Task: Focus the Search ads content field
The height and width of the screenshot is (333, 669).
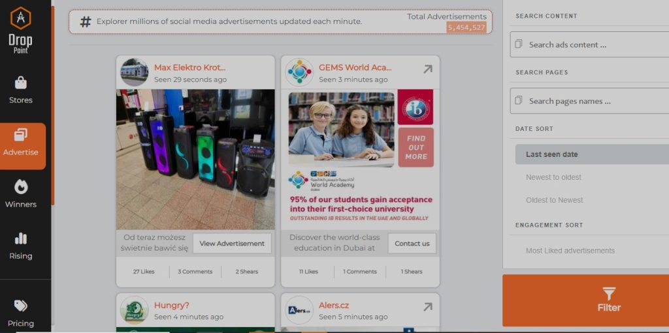Action: coord(589,44)
